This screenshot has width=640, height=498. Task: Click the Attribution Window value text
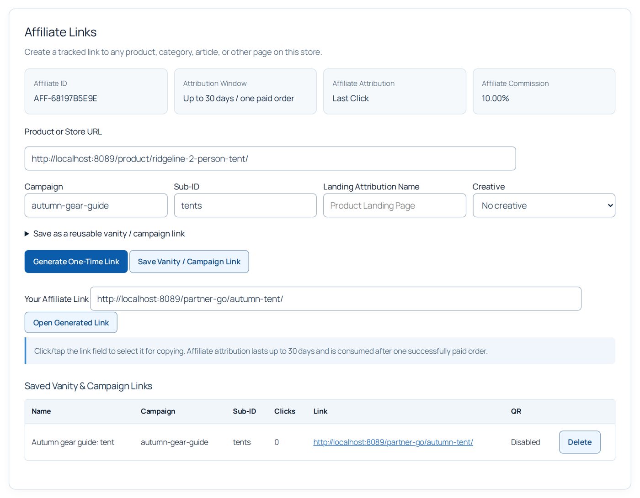(239, 98)
